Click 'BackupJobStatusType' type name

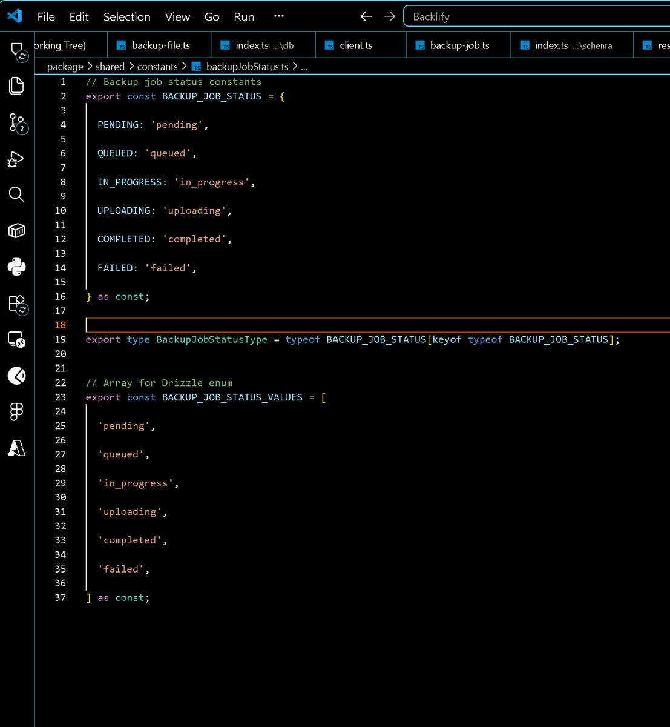pos(212,340)
